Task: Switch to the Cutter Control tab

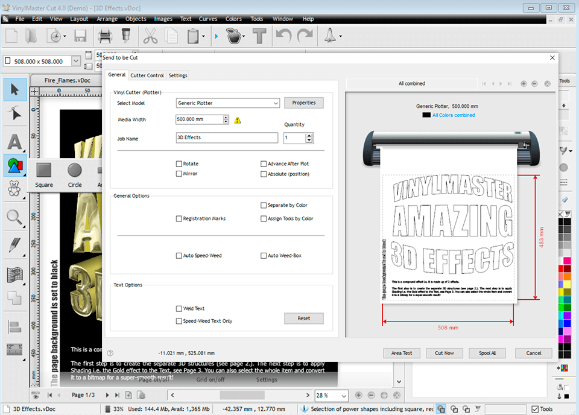Action: pyautogui.click(x=147, y=75)
